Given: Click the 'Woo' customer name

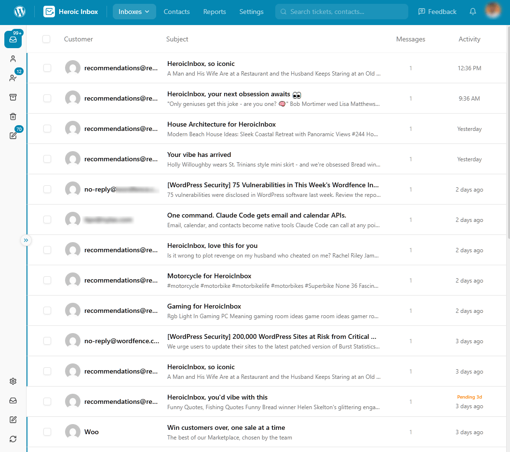Looking at the screenshot, I should pos(92,432).
